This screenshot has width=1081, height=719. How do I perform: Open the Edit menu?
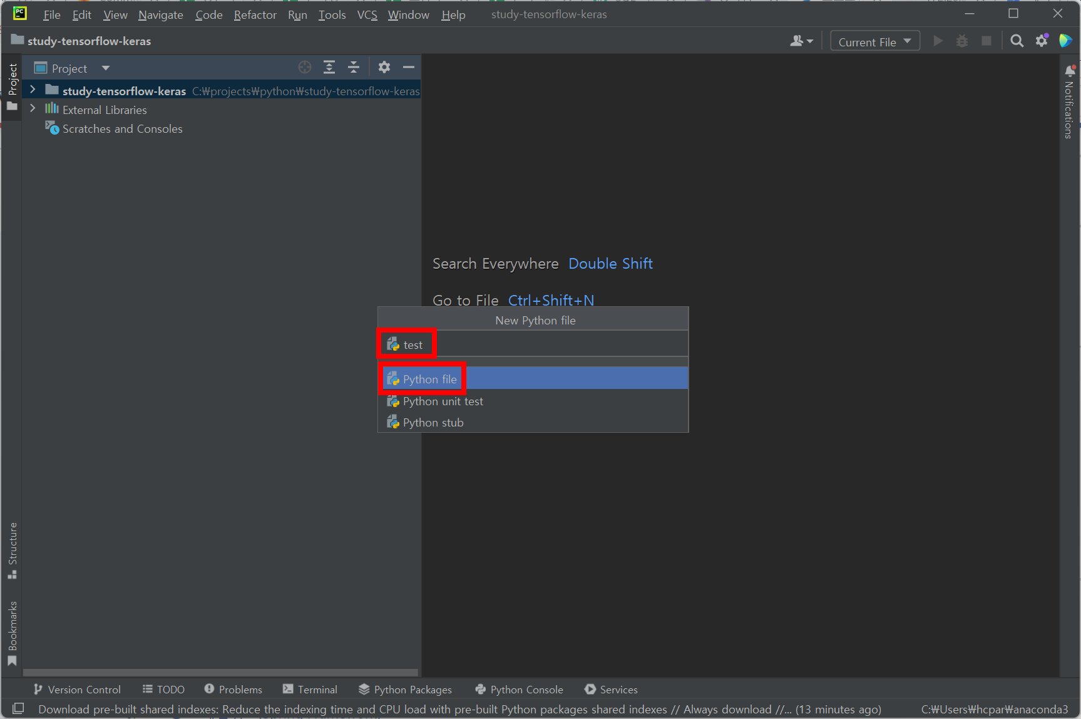[x=82, y=14]
